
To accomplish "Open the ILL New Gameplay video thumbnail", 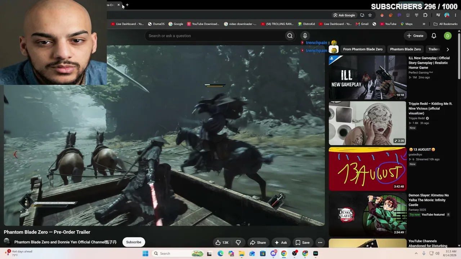I will [367, 77].
